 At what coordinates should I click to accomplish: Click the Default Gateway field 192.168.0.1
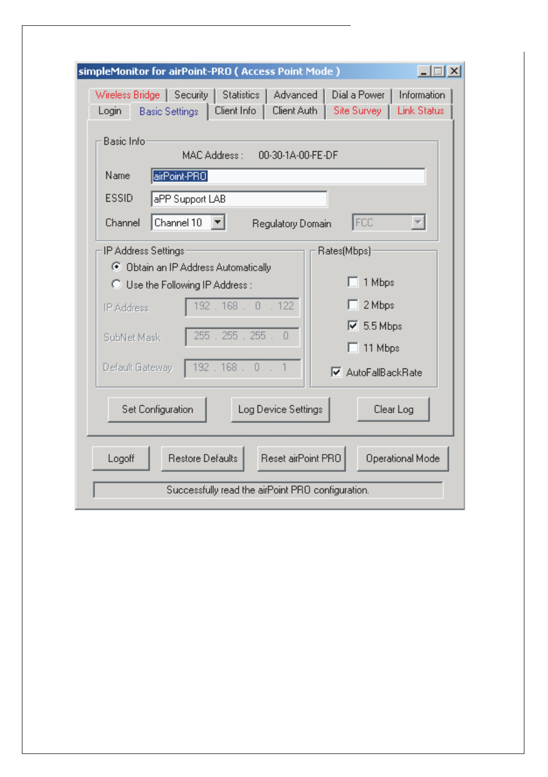[243, 368]
